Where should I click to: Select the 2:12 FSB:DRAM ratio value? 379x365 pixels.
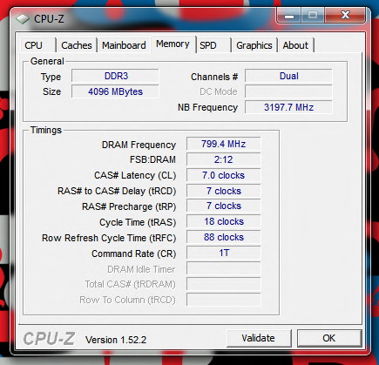pos(223,159)
